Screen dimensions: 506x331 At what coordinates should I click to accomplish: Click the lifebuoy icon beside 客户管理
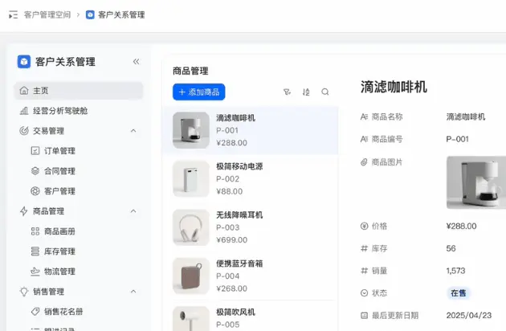[35, 191]
